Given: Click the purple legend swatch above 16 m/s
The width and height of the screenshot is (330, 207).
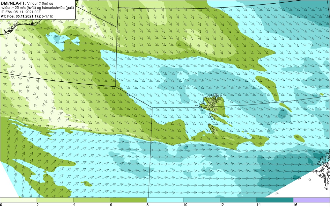Looking at the screenshot, I should pos(312,200).
